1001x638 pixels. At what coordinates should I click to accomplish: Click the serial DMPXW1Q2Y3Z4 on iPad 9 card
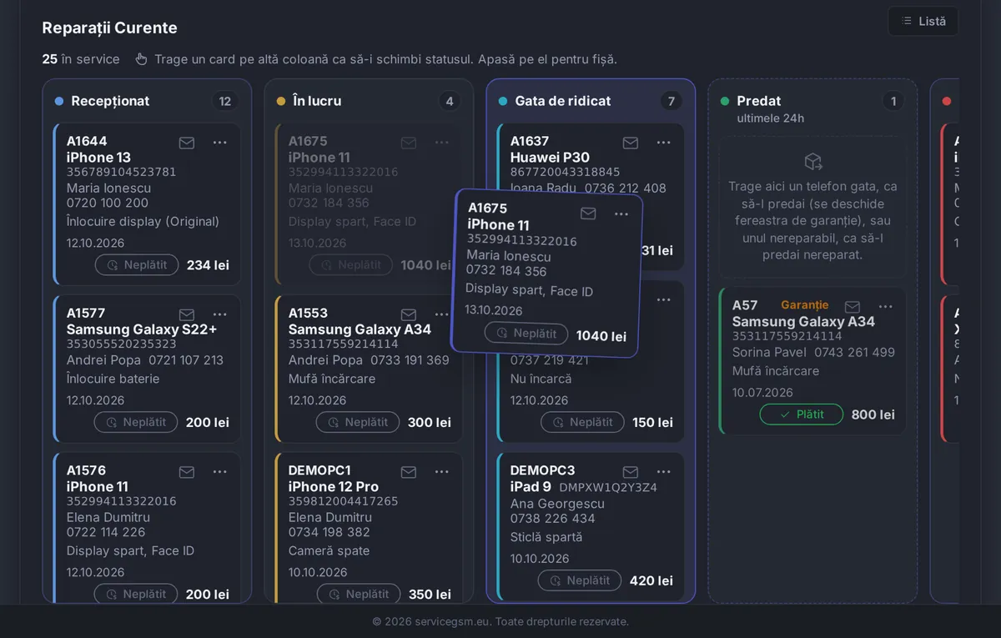click(x=608, y=487)
